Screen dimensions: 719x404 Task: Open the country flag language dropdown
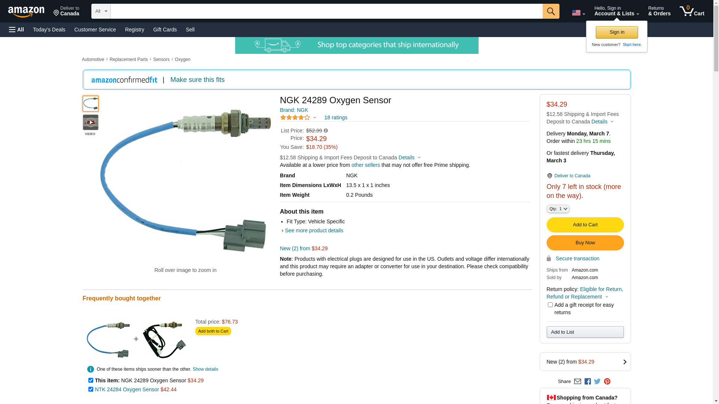(578, 13)
